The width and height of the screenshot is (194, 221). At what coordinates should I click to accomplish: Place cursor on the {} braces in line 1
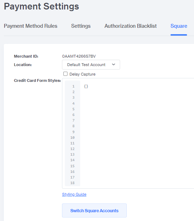[x=86, y=86]
